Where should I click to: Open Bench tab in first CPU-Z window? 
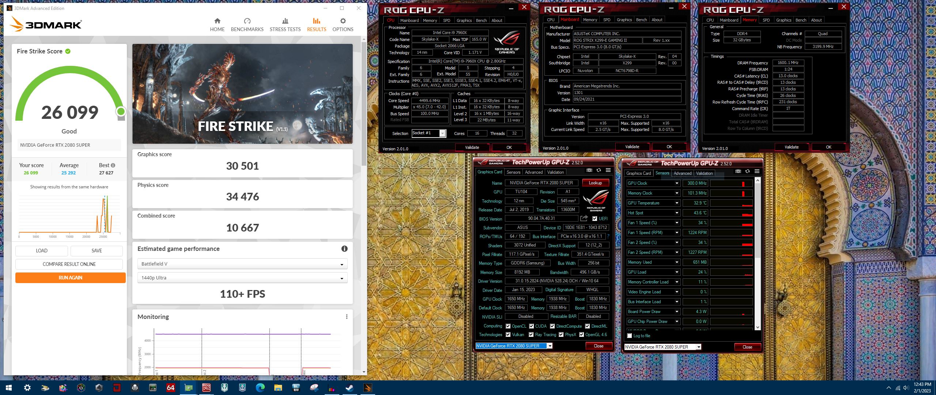[481, 20]
